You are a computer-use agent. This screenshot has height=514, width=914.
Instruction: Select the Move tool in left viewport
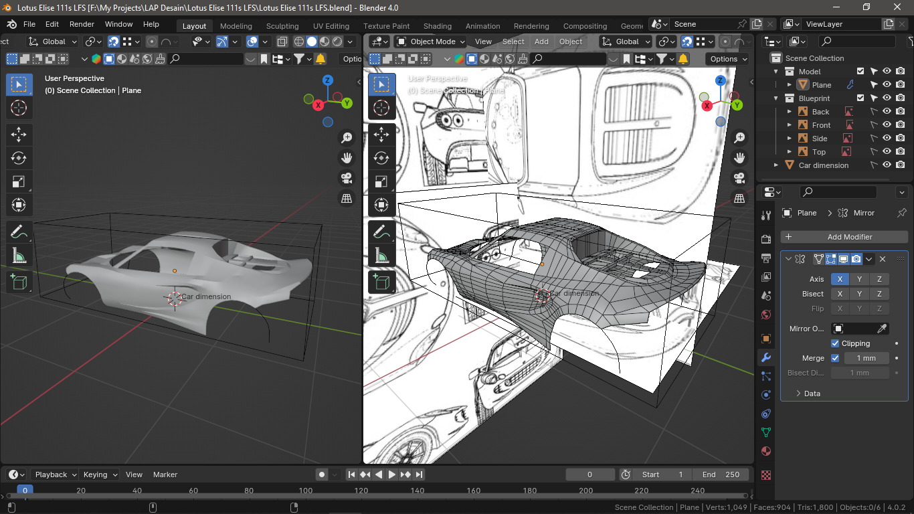pos(19,134)
